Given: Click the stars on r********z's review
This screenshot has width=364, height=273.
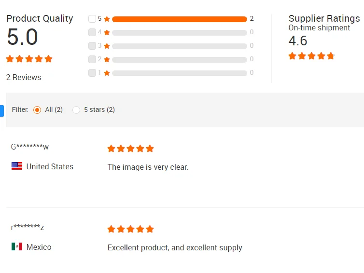Looking at the screenshot, I should pyautogui.click(x=130, y=229).
